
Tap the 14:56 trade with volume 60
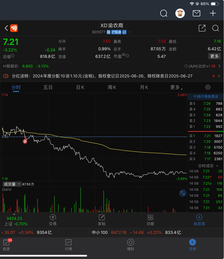coord(206,177)
